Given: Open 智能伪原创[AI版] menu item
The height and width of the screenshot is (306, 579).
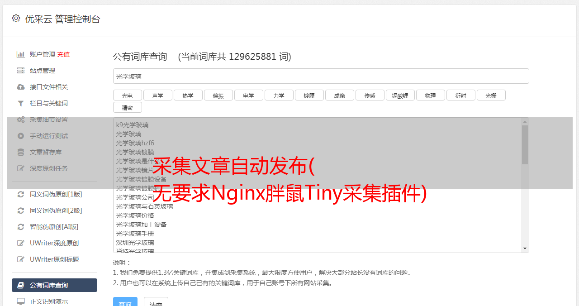Looking at the screenshot, I should pyautogui.click(x=54, y=227).
